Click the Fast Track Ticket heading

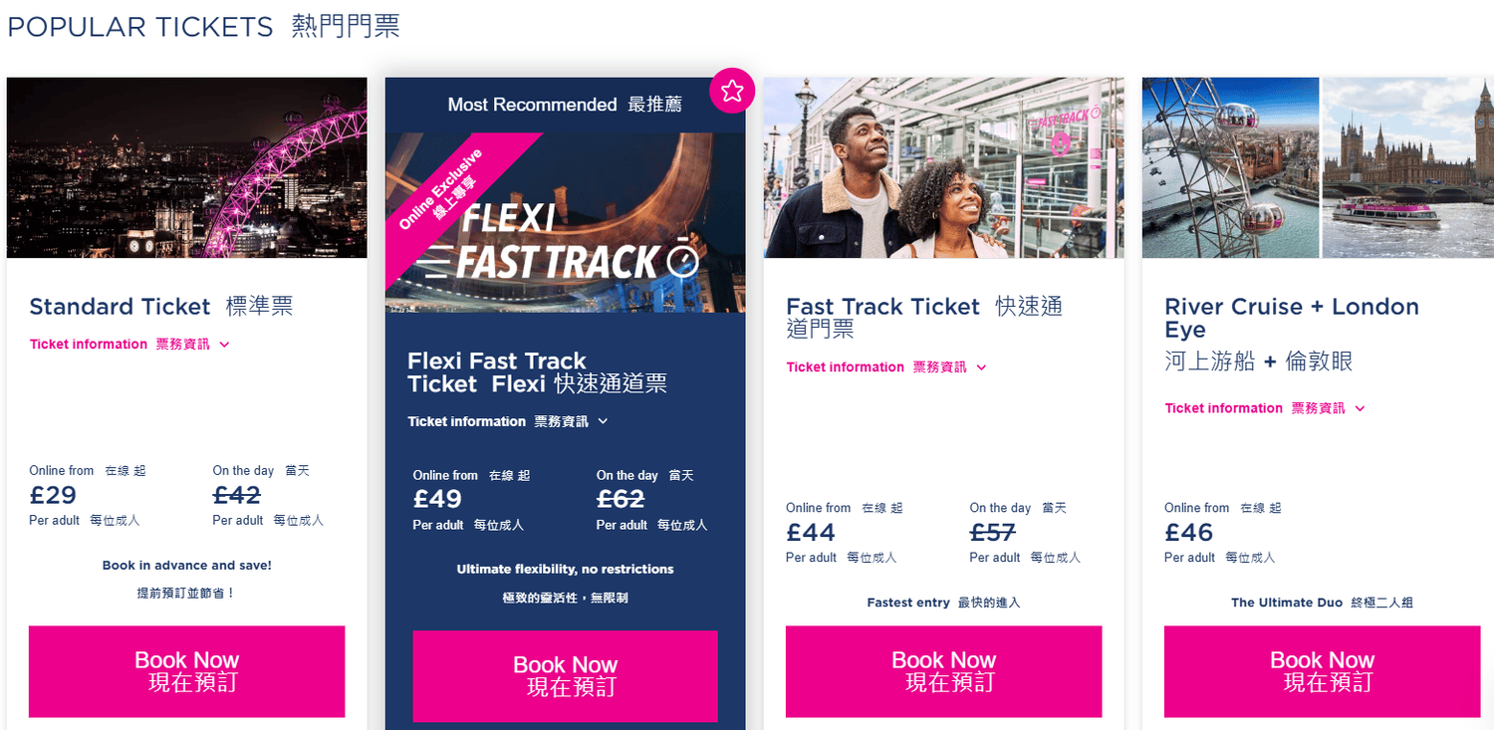point(924,318)
